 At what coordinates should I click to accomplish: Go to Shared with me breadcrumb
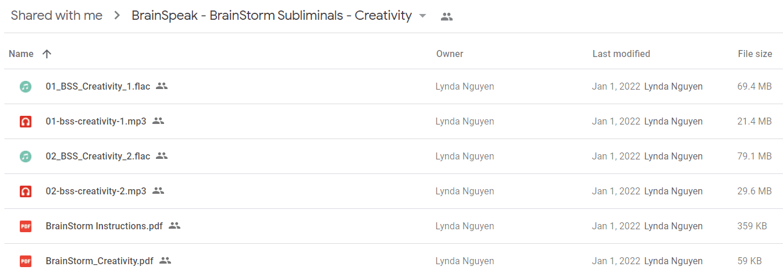[x=56, y=16]
